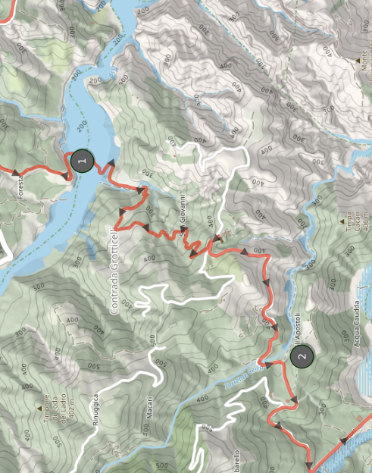Click the Monte peak triangle icon

pyautogui.click(x=358, y=61)
